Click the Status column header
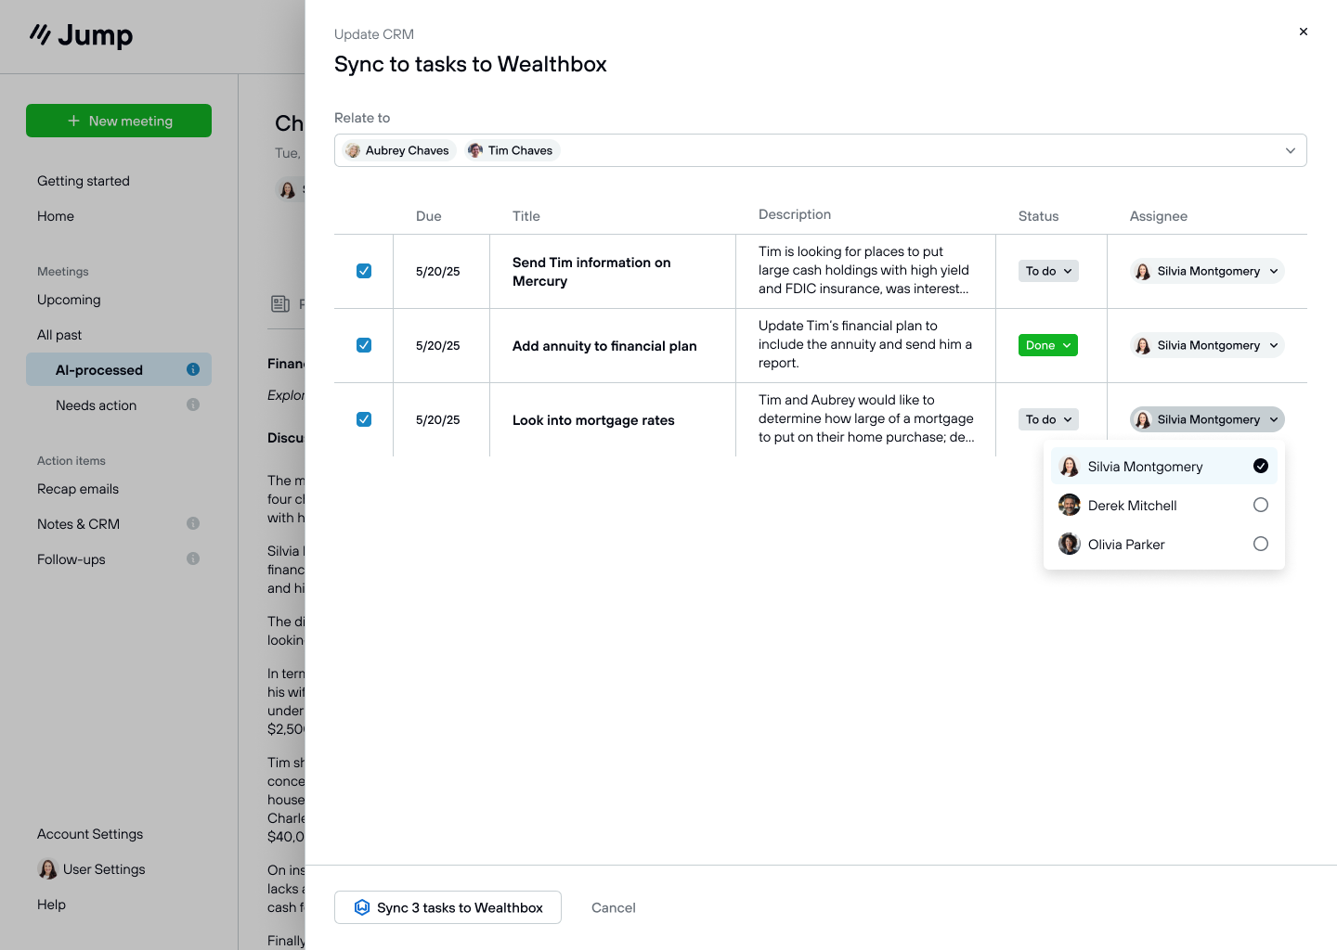Screen dimensions: 1337x950 pos(1038,216)
